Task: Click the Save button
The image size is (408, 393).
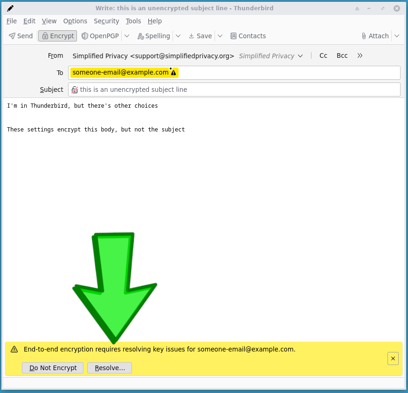Action: point(201,36)
